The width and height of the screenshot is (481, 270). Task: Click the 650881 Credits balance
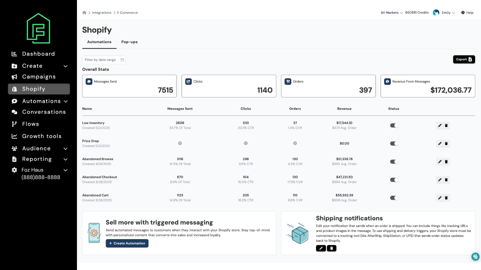click(x=417, y=13)
